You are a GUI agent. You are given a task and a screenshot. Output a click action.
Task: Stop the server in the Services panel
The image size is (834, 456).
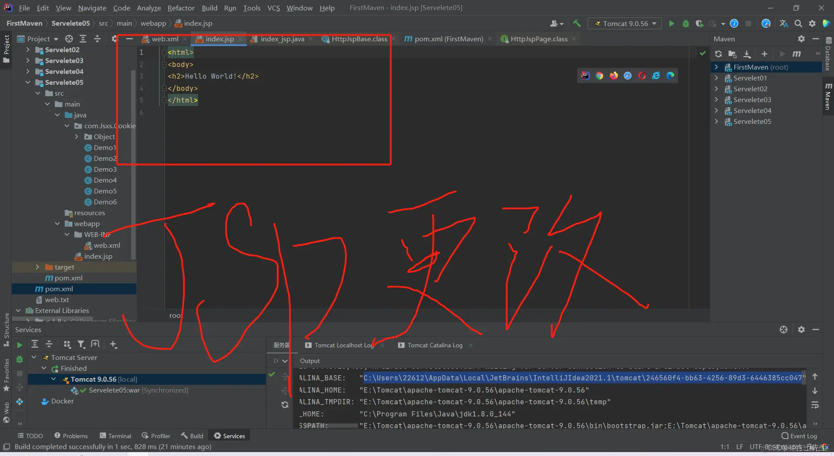pyautogui.click(x=19, y=373)
